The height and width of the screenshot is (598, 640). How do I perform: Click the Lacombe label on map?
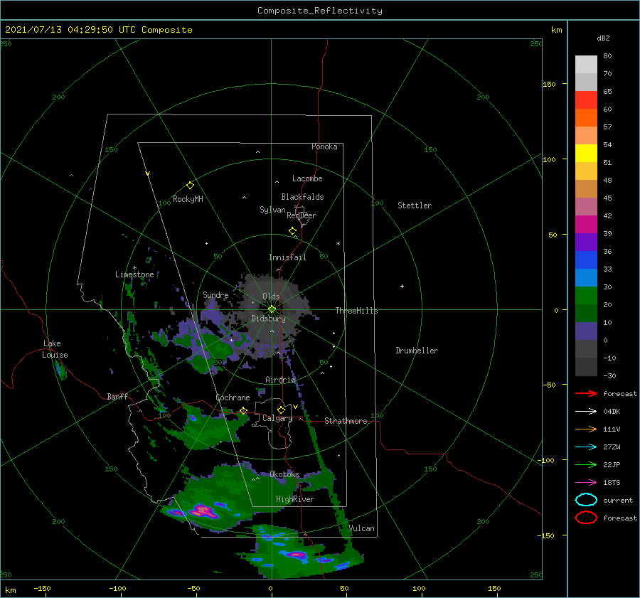tap(307, 178)
